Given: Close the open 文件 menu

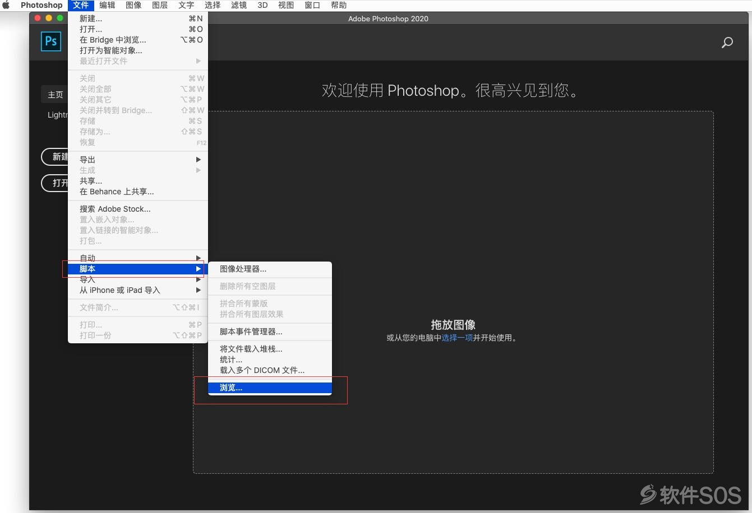Looking at the screenshot, I should 81,5.
